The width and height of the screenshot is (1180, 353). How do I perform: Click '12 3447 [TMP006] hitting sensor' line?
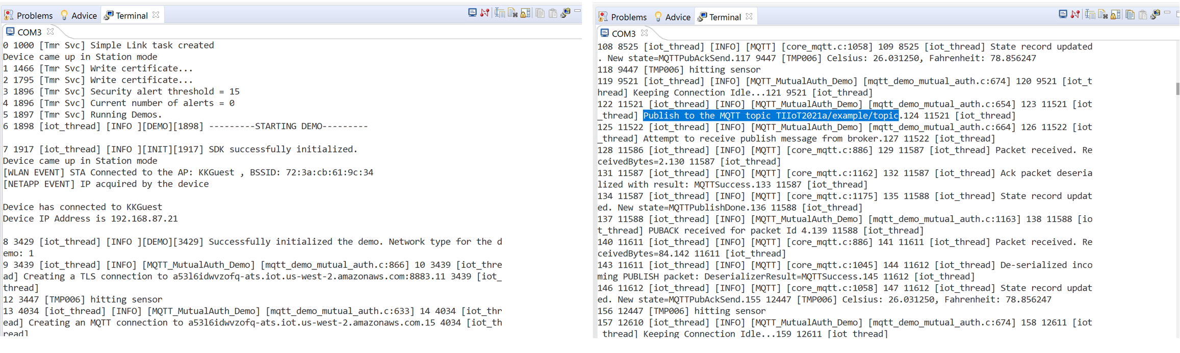point(83,299)
